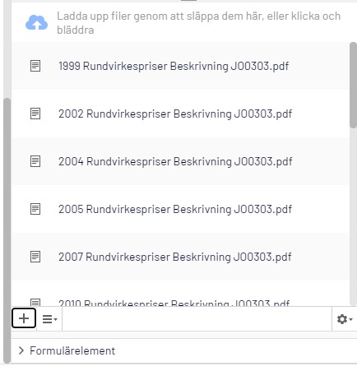The height and width of the screenshot is (371, 357).
Task: Click the "Ladda upp filer" upload text
Action: (198, 23)
